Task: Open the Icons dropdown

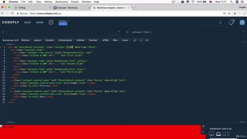Action: (x=126, y=40)
